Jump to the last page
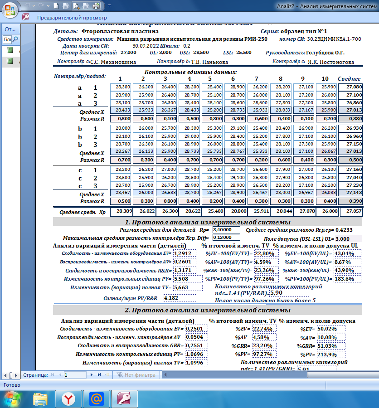 [x=99, y=375]
